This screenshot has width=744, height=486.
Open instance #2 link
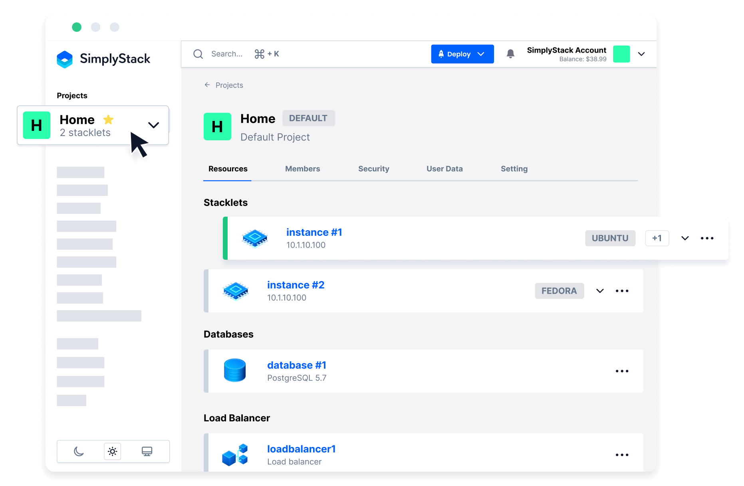pos(296,285)
